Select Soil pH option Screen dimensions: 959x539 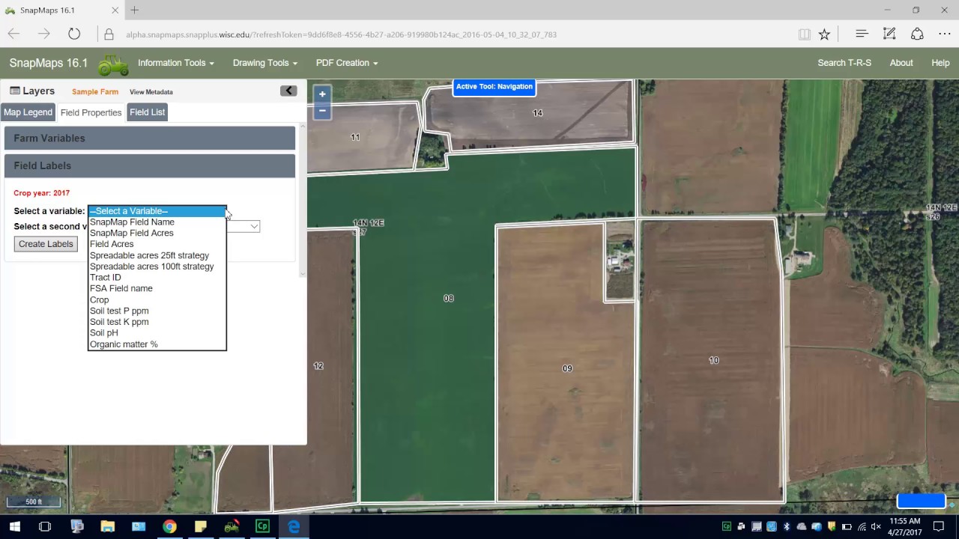[157, 332]
